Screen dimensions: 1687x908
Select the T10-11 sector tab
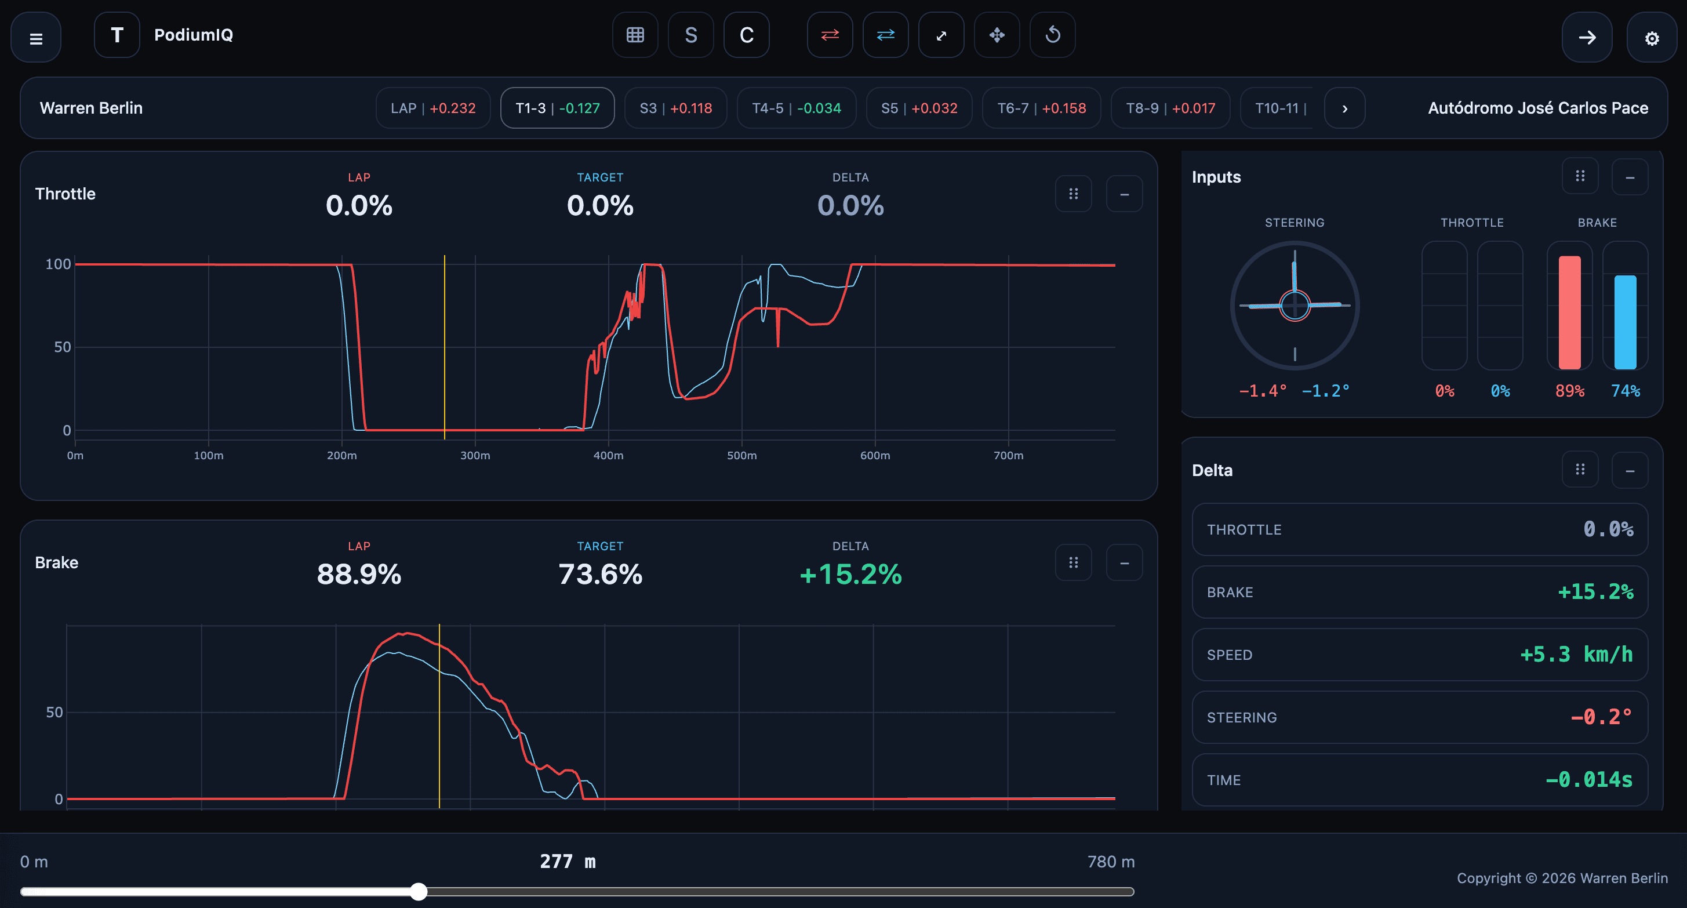coord(1277,108)
